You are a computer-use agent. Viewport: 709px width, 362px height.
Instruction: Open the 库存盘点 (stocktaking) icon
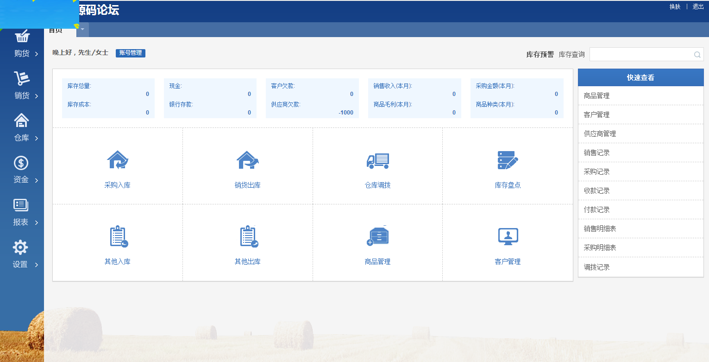pos(508,159)
